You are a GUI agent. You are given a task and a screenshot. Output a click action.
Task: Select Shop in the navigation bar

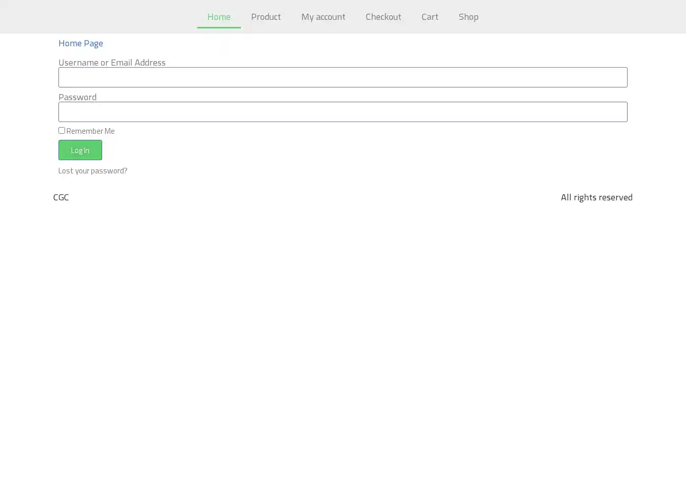(468, 17)
